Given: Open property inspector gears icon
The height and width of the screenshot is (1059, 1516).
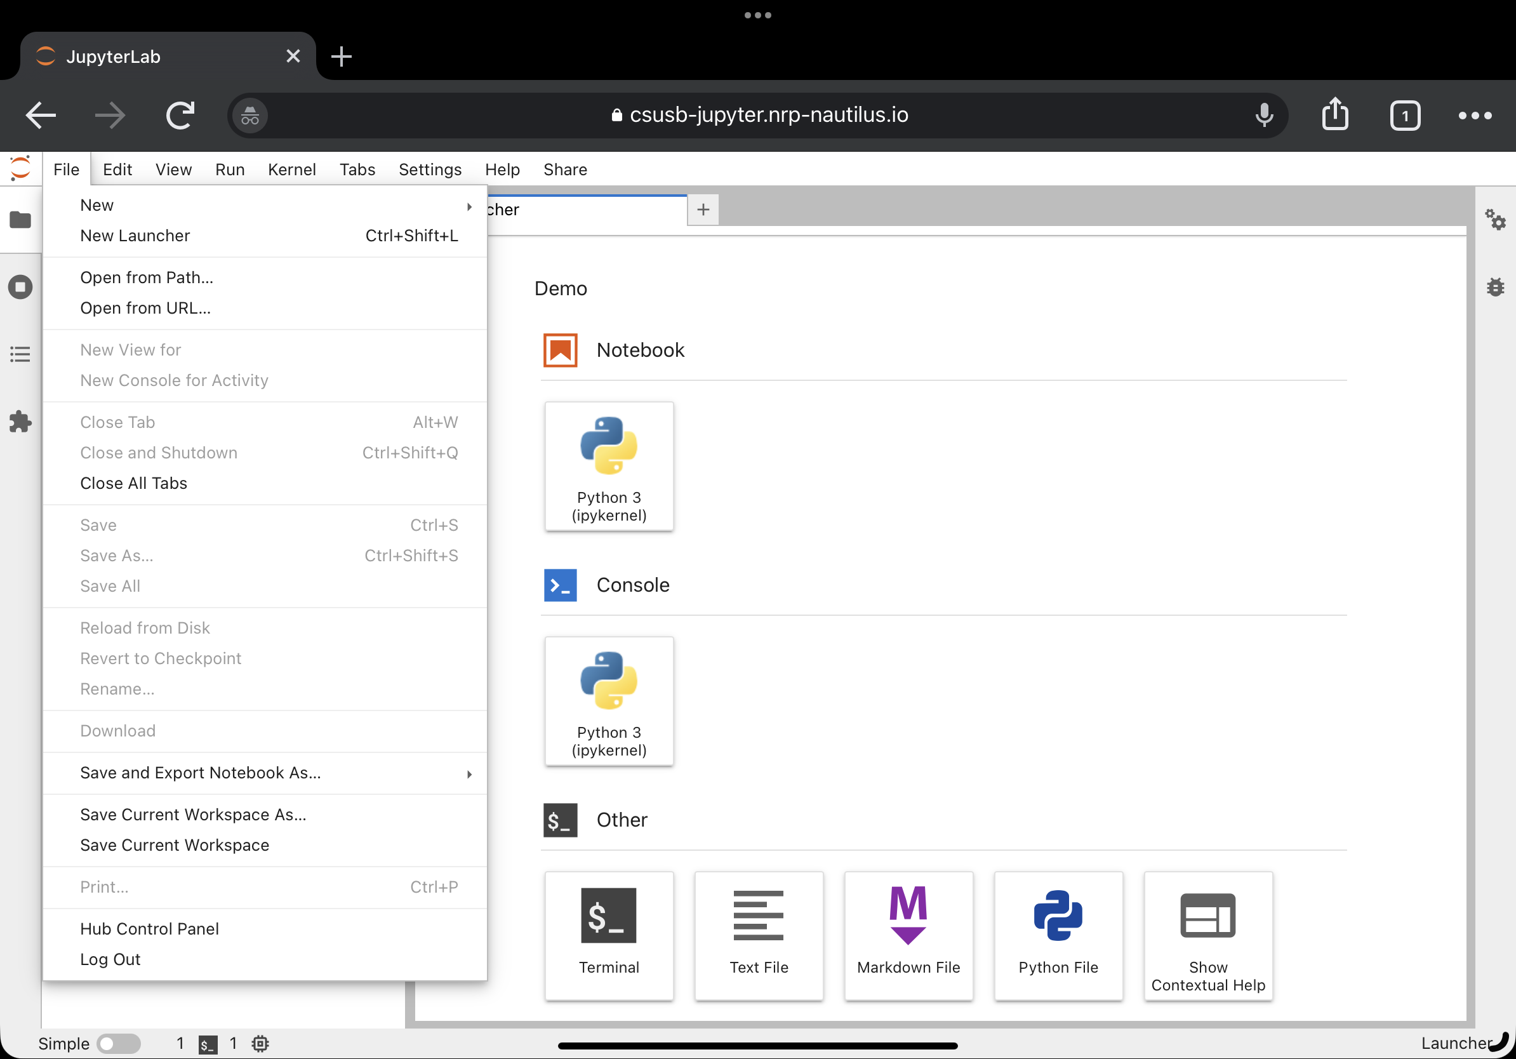Looking at the screenshot, I should tap(1496, 219).
